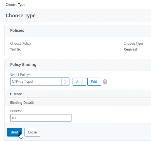Click the Priority field label
The height and width of the screenshot is (141, 151).
[x=16, y=111]
